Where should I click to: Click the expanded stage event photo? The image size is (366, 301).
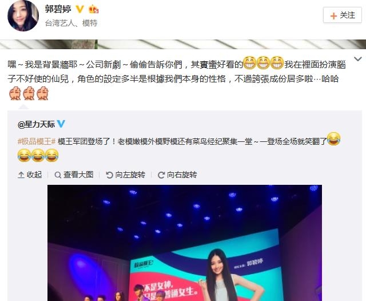[x=185, y=243]
